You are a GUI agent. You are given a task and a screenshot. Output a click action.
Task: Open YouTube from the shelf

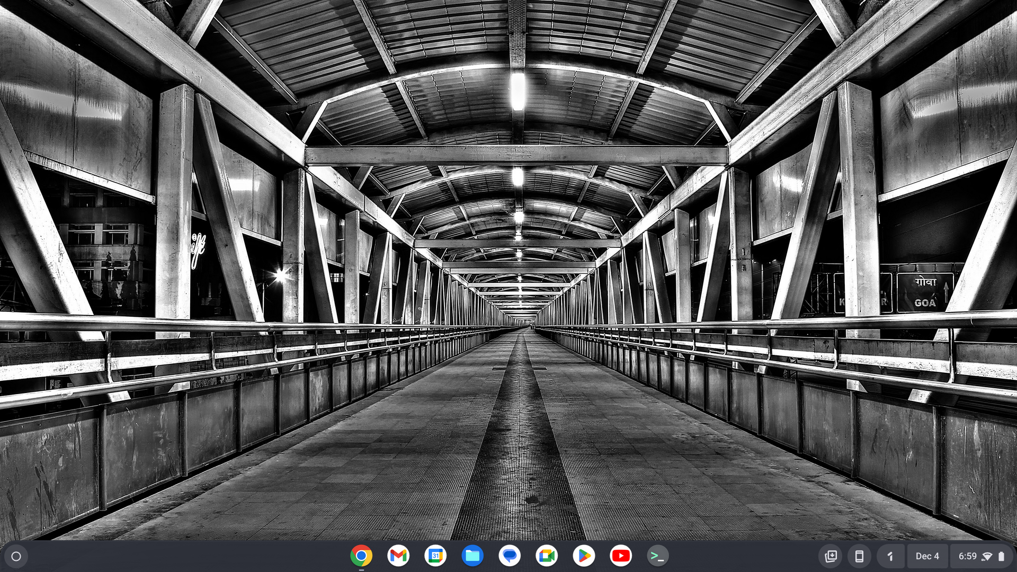(x=621, y=556)
